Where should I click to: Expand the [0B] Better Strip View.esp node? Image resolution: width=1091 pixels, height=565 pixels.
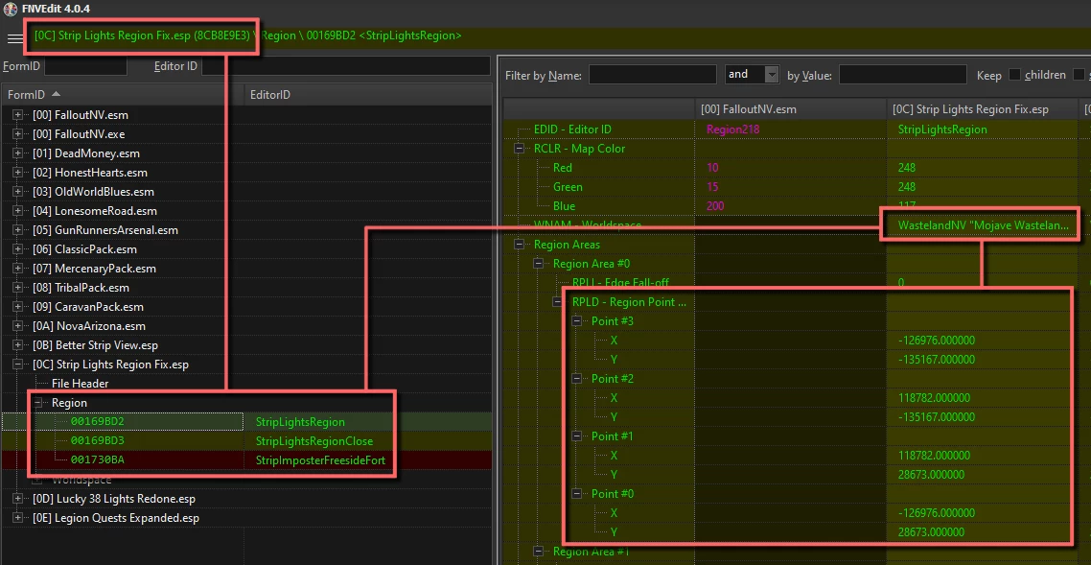[x=18, y=345]
